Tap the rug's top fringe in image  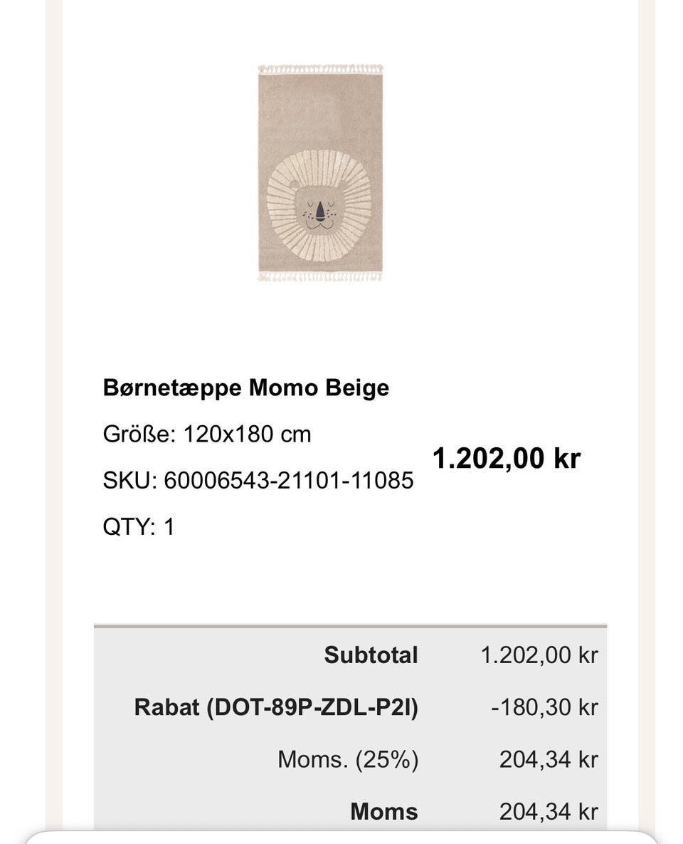pos(320,69)
